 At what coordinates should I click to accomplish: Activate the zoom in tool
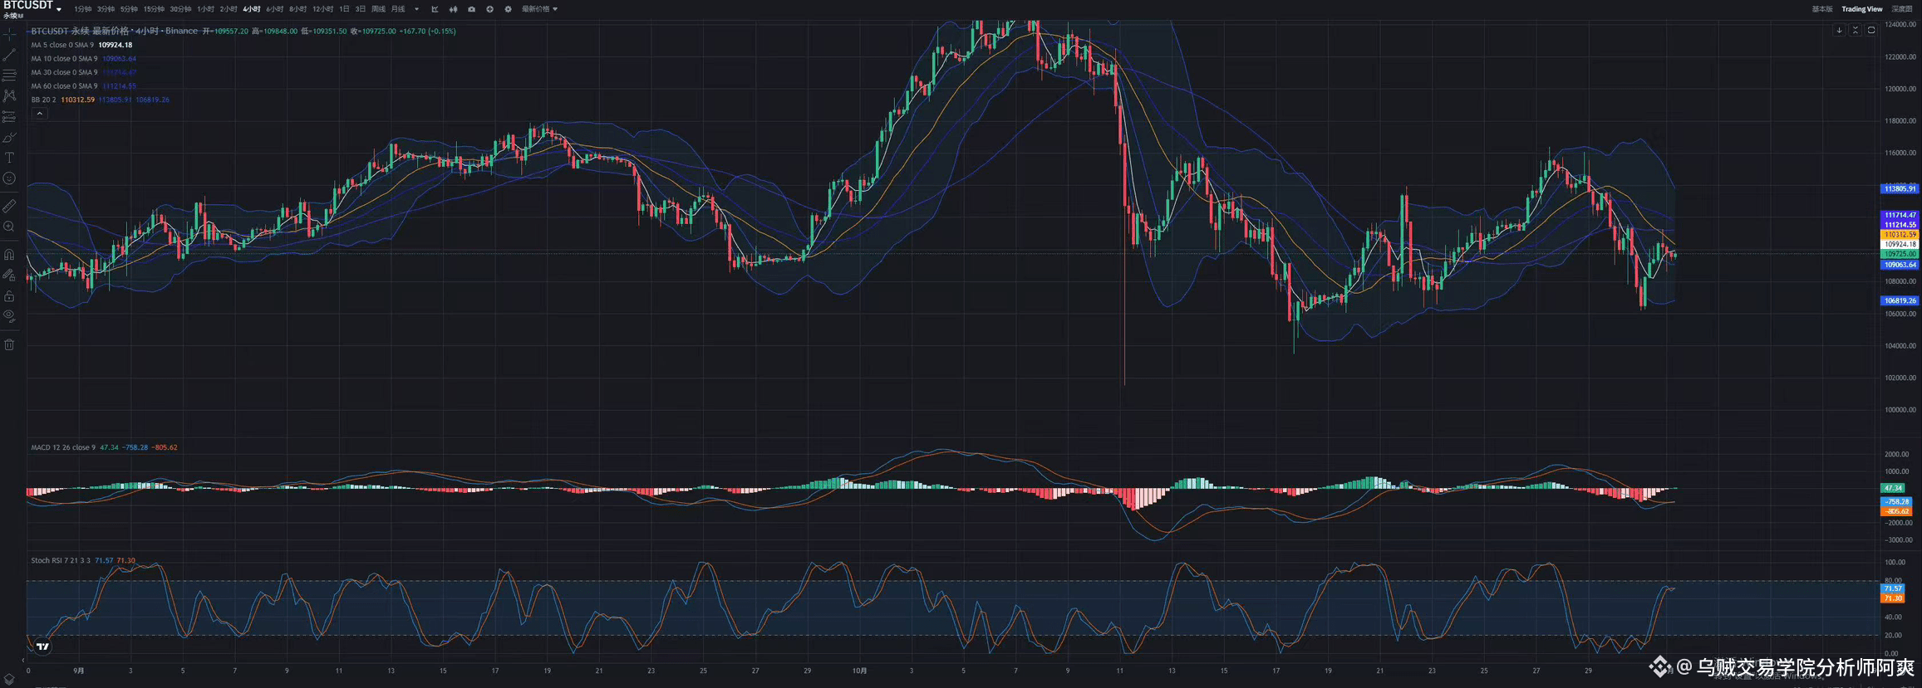[x=9, y=226]
